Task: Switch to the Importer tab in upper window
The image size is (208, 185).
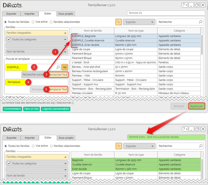Action: point(30,14)
